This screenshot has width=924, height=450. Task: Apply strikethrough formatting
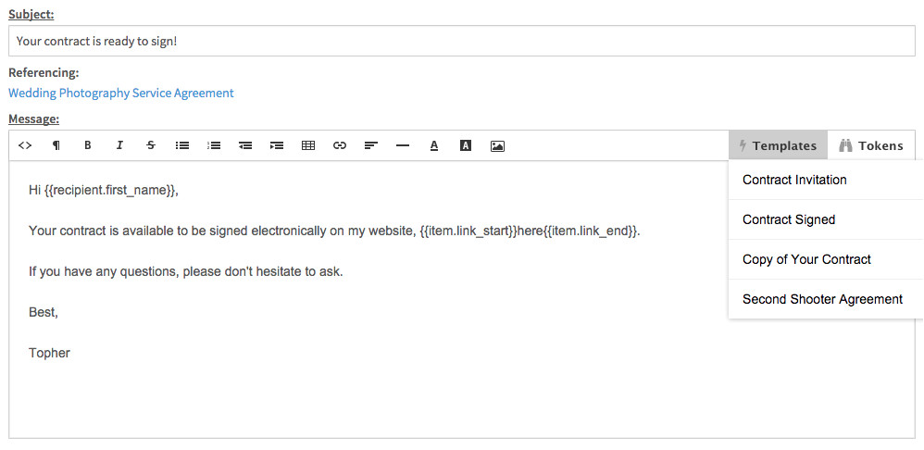pyautogui.click(x=151, y=145)
